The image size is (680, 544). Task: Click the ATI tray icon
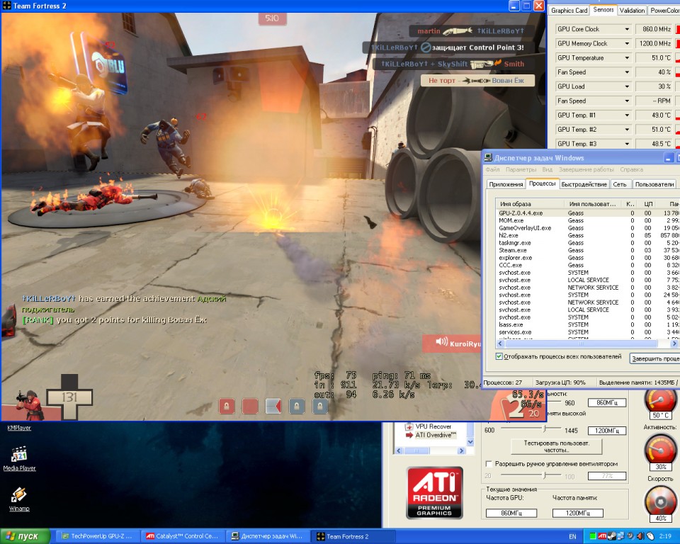click(x=601, y=536)
